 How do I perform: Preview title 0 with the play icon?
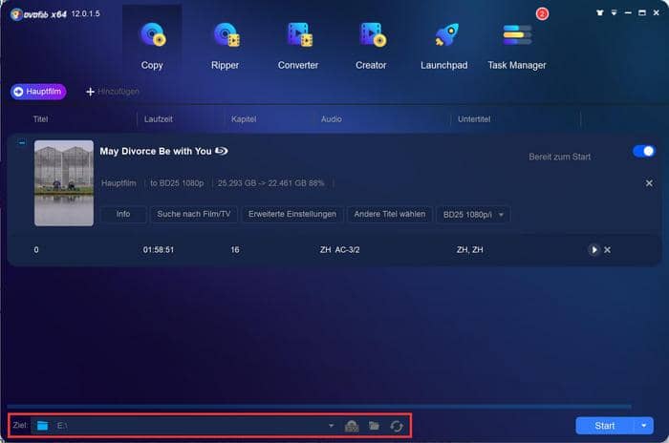[593, 250]
